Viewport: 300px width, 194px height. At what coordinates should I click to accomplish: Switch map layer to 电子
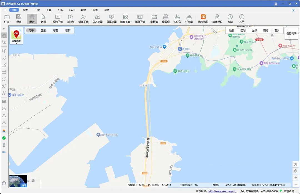pos(31,30)
